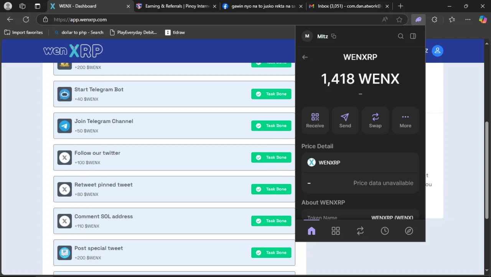Open the browser Extensions menu
The width and height of the screenshot is (491, 277).
click(x=434, y=20)
